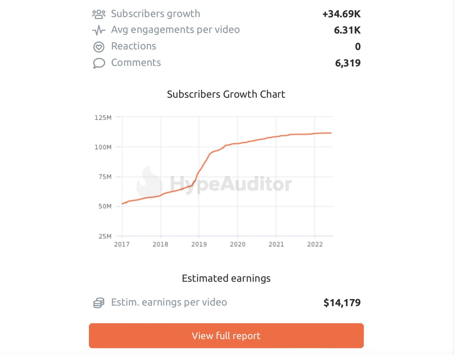Open the Subscribers growth metric row
Image resolution: width=455 pixels, height=355 pixels.
tap(155, 13)
